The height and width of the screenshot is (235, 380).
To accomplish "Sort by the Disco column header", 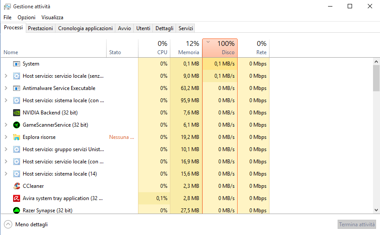I will pos(220,48).
